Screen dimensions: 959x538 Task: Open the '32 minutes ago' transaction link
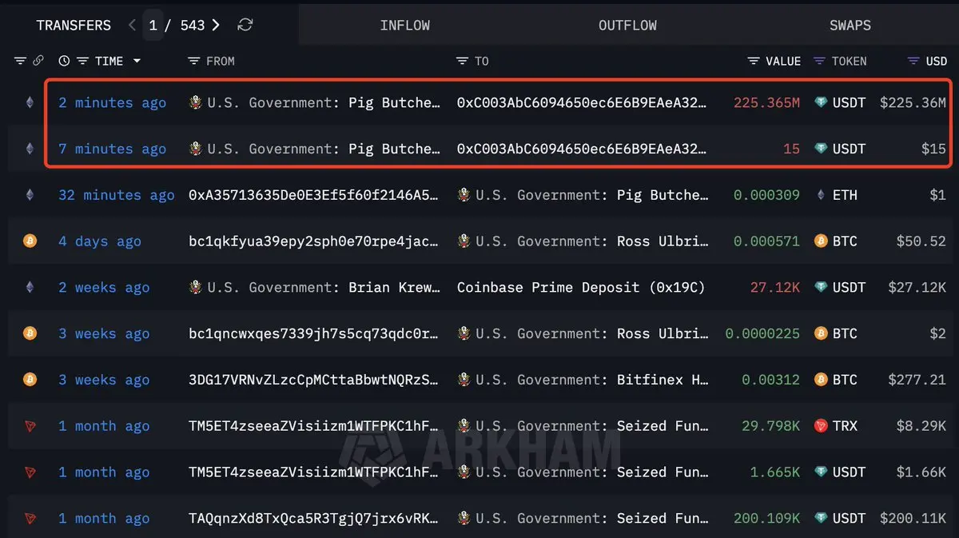click(x=116, y=195)
